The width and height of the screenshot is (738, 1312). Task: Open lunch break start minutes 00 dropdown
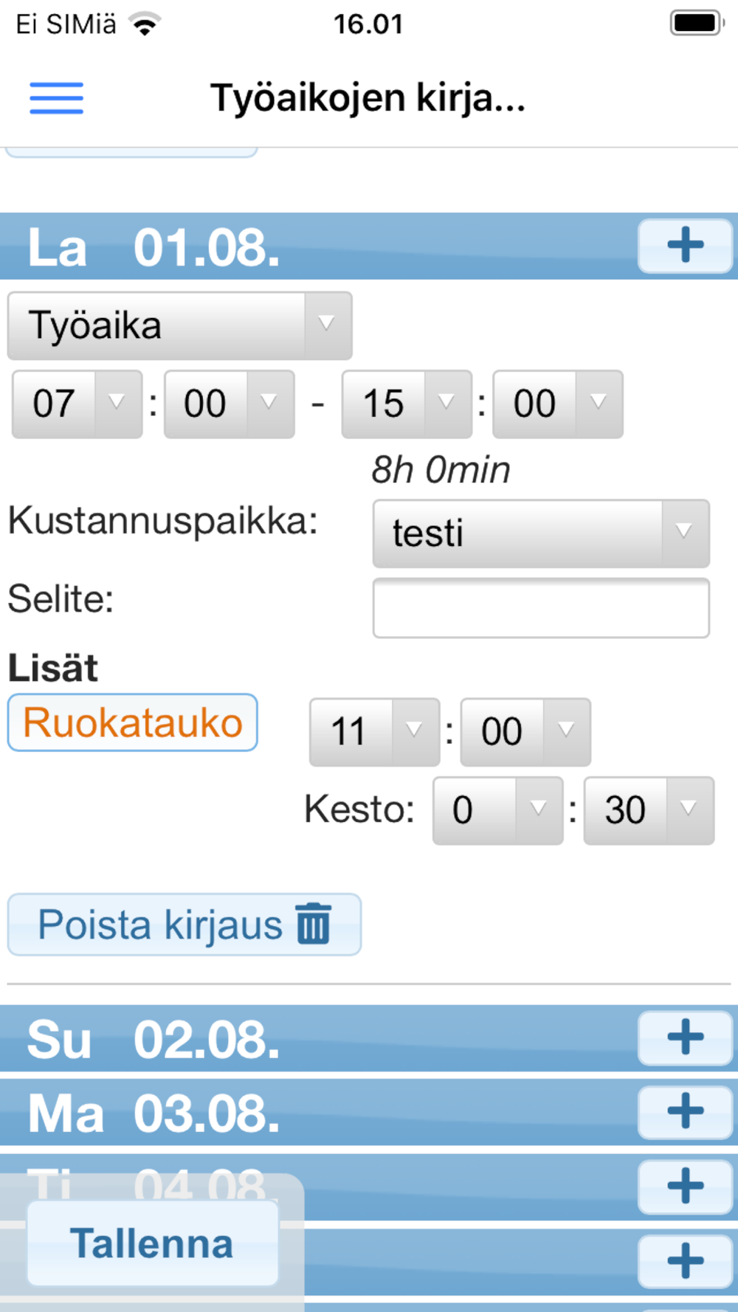point(525,732)
